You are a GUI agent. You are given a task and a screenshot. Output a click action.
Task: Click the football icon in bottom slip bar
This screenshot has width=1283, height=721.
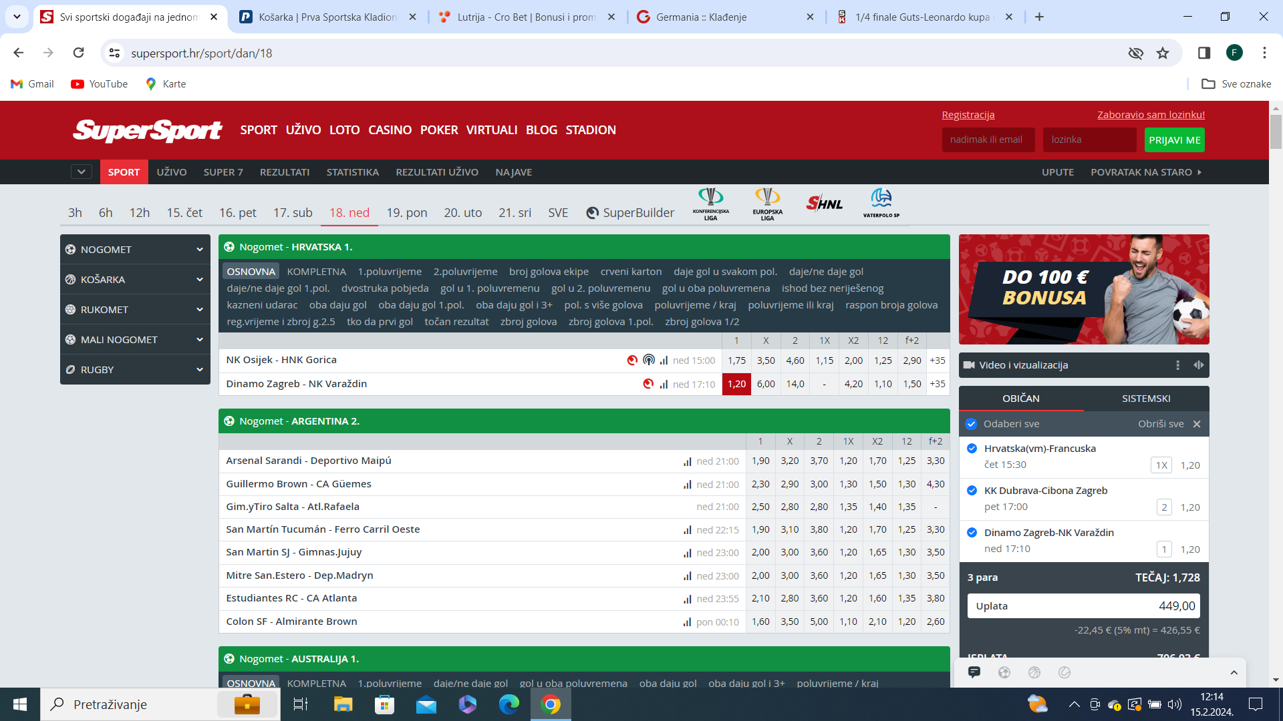[1004, 672]
